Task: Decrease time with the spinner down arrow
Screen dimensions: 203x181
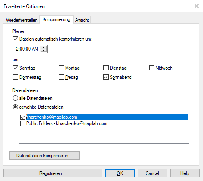Action: [x=43, y=50]
